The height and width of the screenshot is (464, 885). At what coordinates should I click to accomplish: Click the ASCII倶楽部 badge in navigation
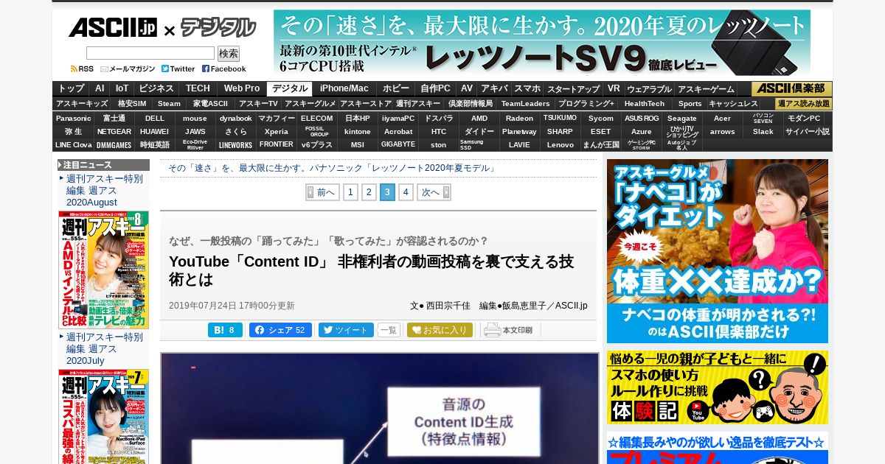pyautogui.click(x=791, y=88)
